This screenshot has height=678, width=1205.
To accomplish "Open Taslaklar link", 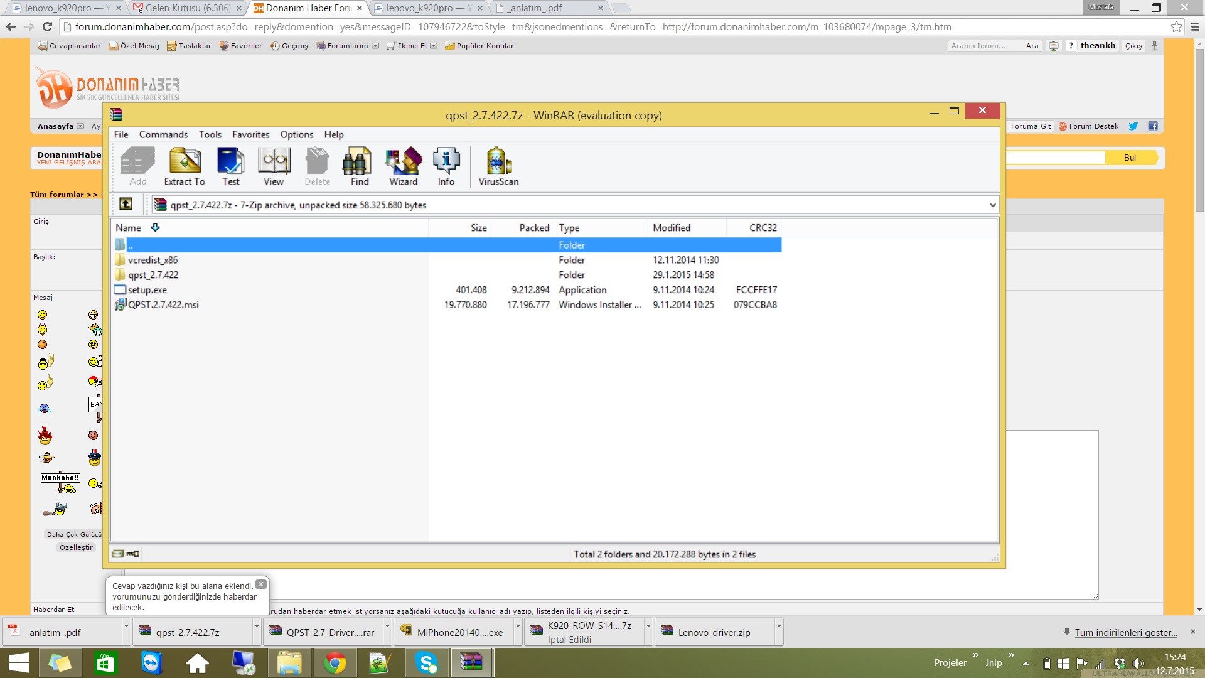I will pyautogui.click(x=190, y=46).
